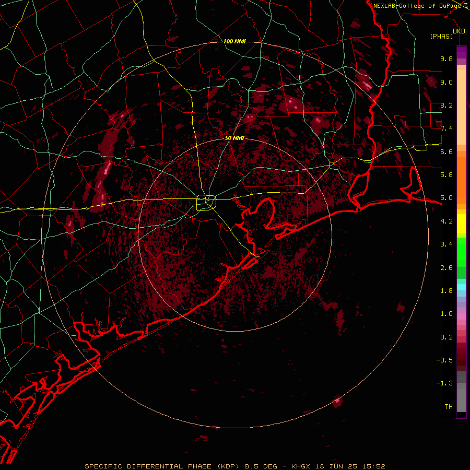Click the 9.8 value on the color scale
The height and width of the screenshot is (470, 470).
446,58
